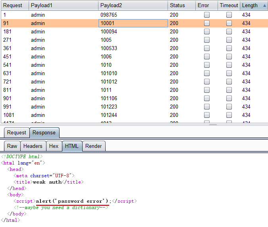Toggle Error checkbox for request 1

pos(207,15)
